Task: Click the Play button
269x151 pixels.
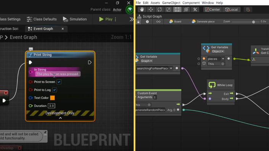Action: (106, 19)
